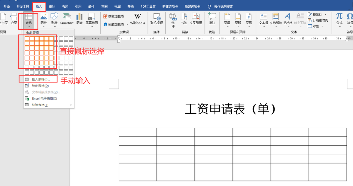The height and width of the screenshot is (186, 353).
Task: Choose 快速表格(T) menu entry
Action: tap(49, 105)
